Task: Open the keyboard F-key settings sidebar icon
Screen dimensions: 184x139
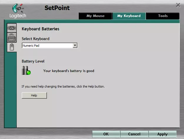Action: (x=12, y=28)
